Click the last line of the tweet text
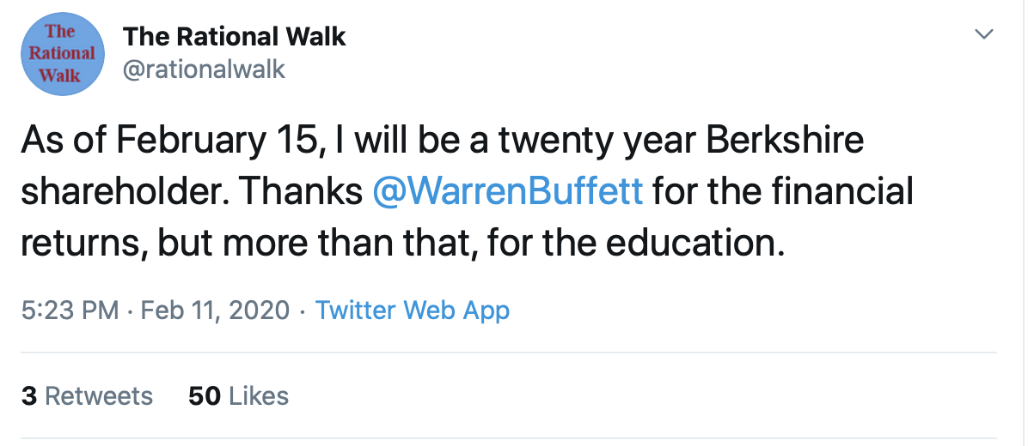Viewport: 1028px width, 446px height. coord(403,243)
